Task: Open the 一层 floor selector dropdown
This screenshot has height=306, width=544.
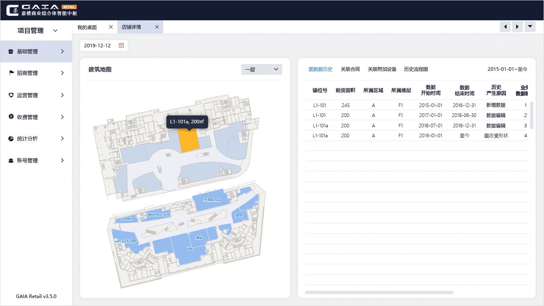Action: click(261, 70)
